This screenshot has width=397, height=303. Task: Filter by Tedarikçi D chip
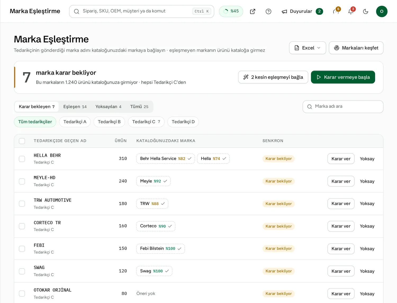pos(183,122)
